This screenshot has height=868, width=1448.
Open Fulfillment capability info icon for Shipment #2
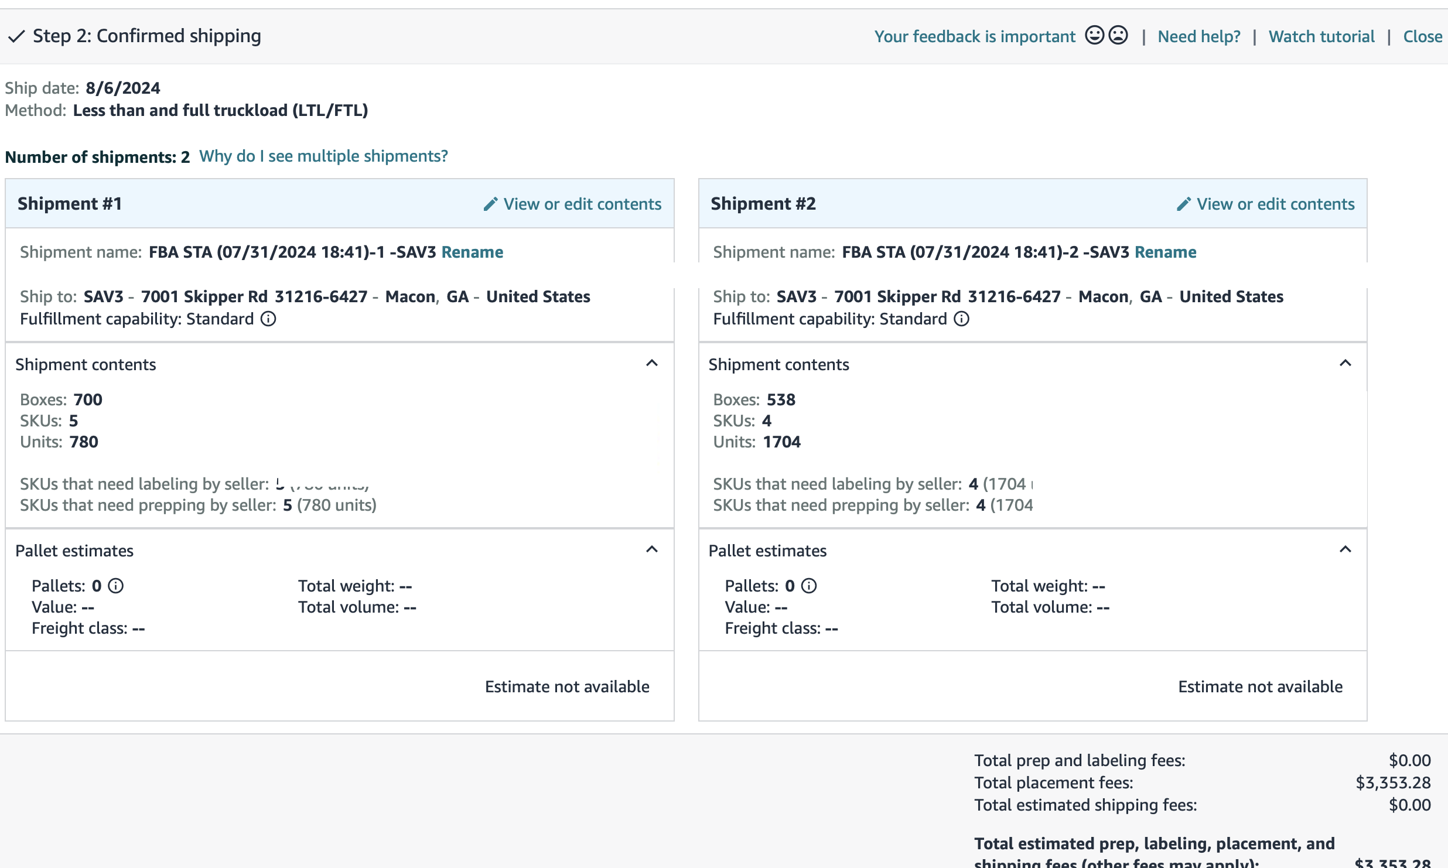(962, 319)
